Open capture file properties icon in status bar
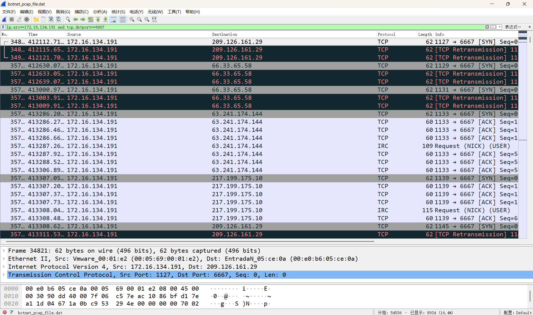The height and width of the screenshot is (315, 533). pos(12,312)
